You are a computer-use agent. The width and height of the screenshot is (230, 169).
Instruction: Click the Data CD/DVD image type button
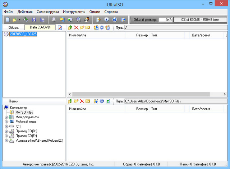[40, 27]
